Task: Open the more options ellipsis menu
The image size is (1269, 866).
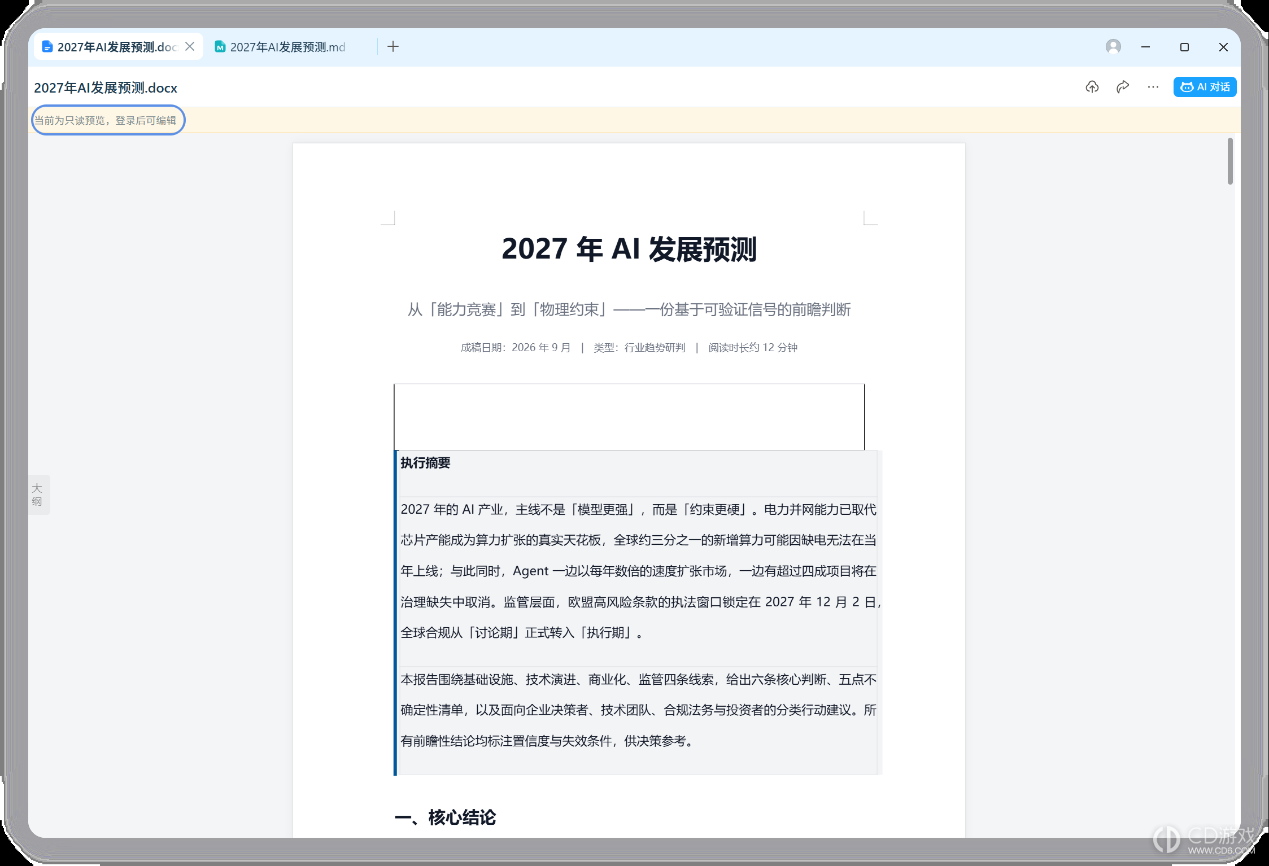Action: 1153,87
